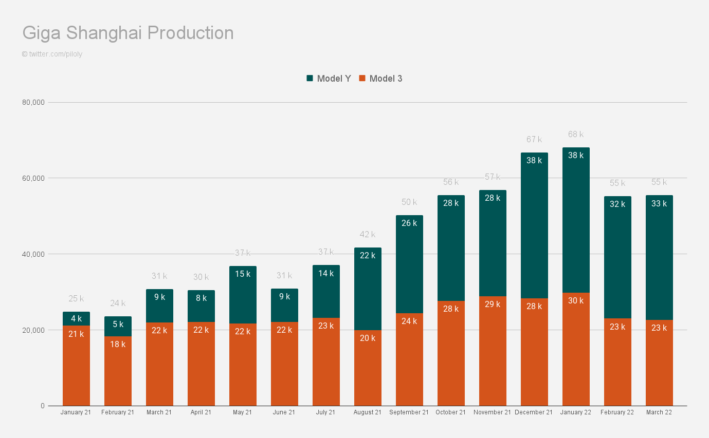Click the Model Y legend label
Screen dimensions: 709x438
click(334, 79)
